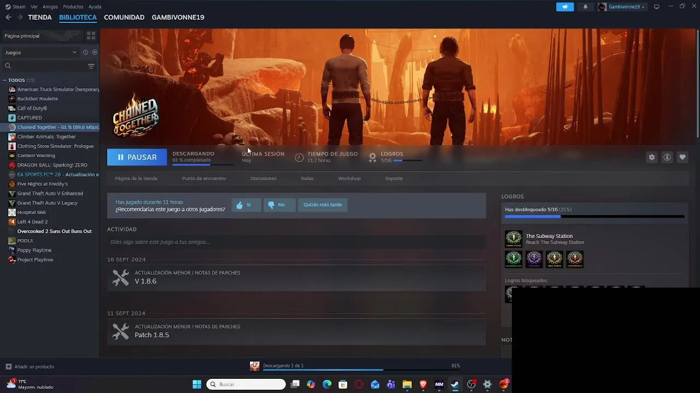
Task: Open the Discusiones link
Action: coord(263,178)
